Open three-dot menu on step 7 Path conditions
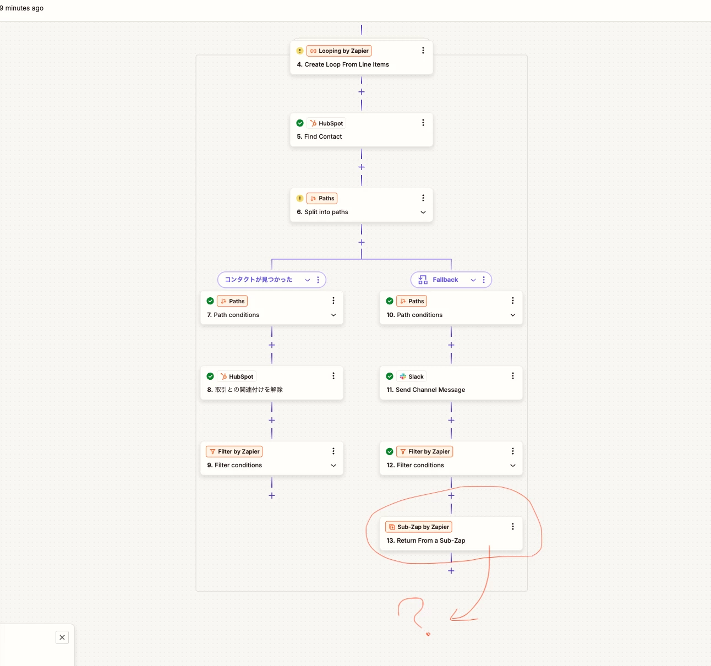The width and height of the screenshot is (711, 666). [333, 301]
